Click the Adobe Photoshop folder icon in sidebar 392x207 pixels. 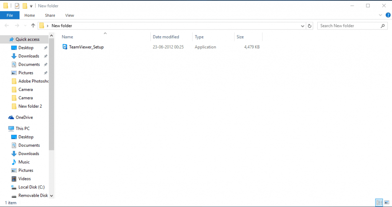pyautogui.click(x=14, y=81)
